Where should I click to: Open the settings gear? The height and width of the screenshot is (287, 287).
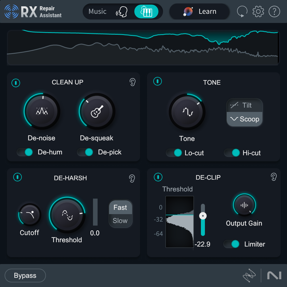pyautogui.click(x=258, y=11)
